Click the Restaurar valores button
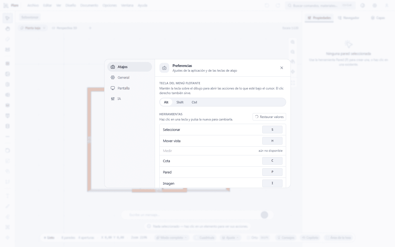 coord(269,117)
